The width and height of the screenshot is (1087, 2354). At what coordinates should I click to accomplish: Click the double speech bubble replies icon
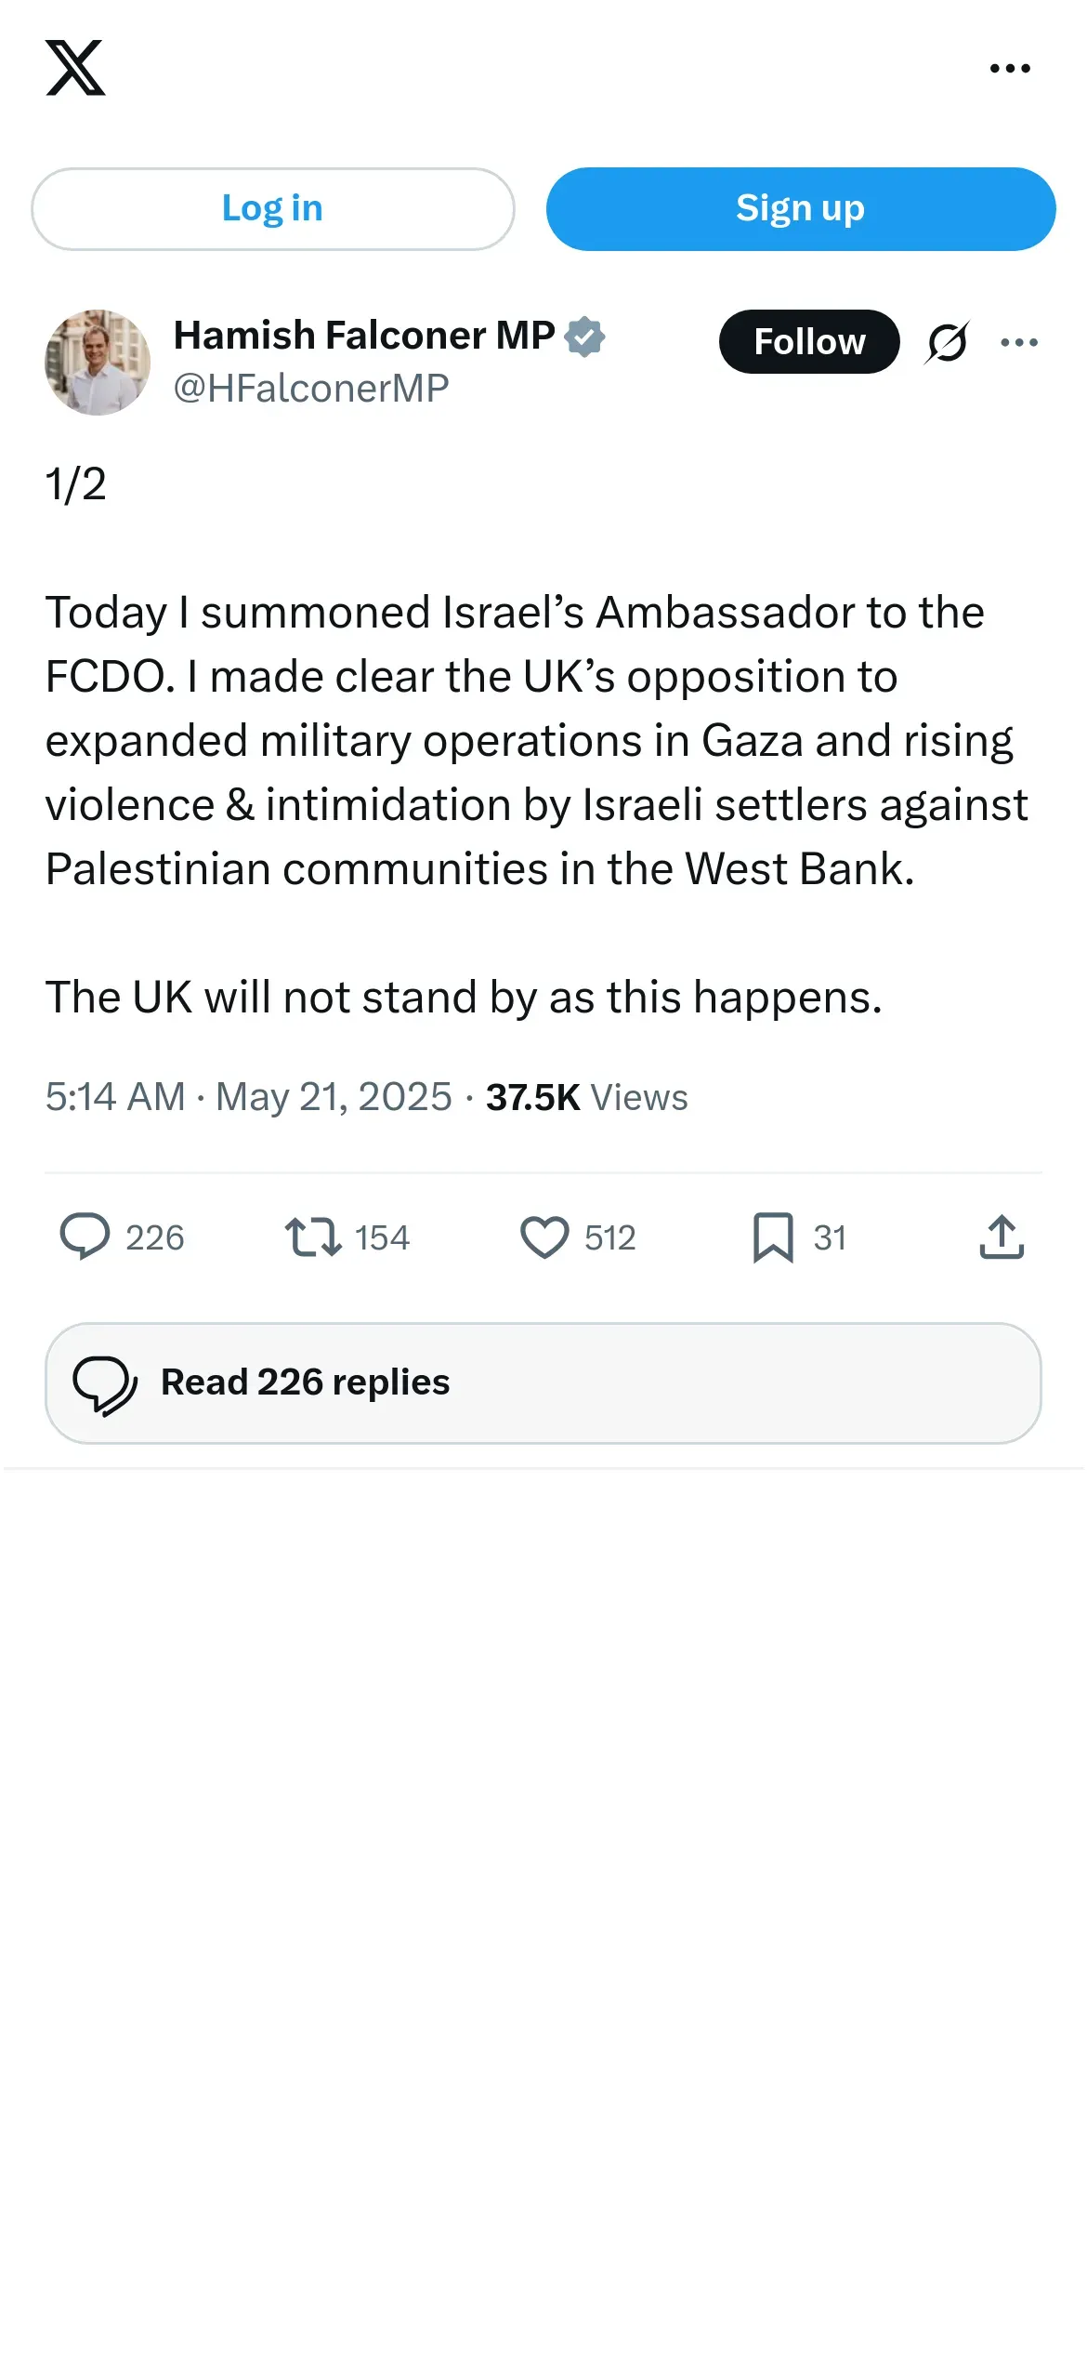(x=105, y=1384)
